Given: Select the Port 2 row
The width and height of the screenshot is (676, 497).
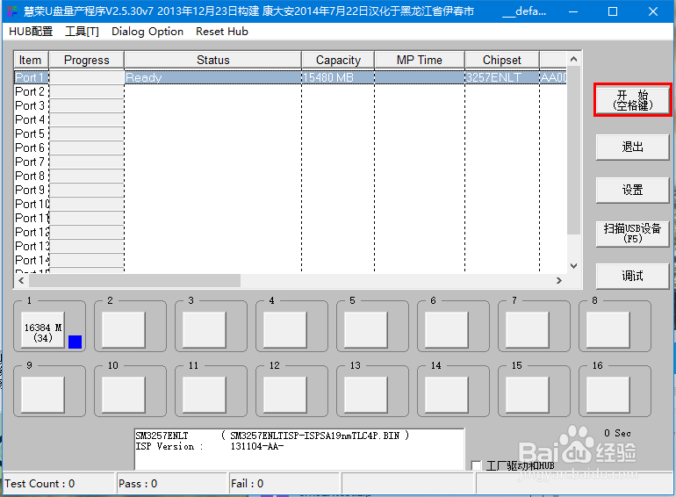Looking at the screenshot, I should point(290,91).
